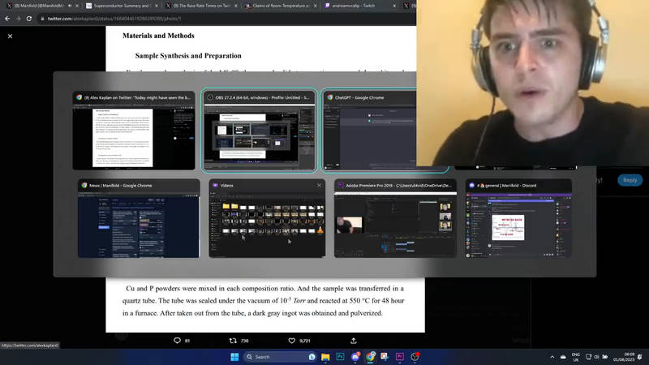Click the reply icon showing 81 comments
This screenshot has height=365, width=649.
(x=177, y=341)
